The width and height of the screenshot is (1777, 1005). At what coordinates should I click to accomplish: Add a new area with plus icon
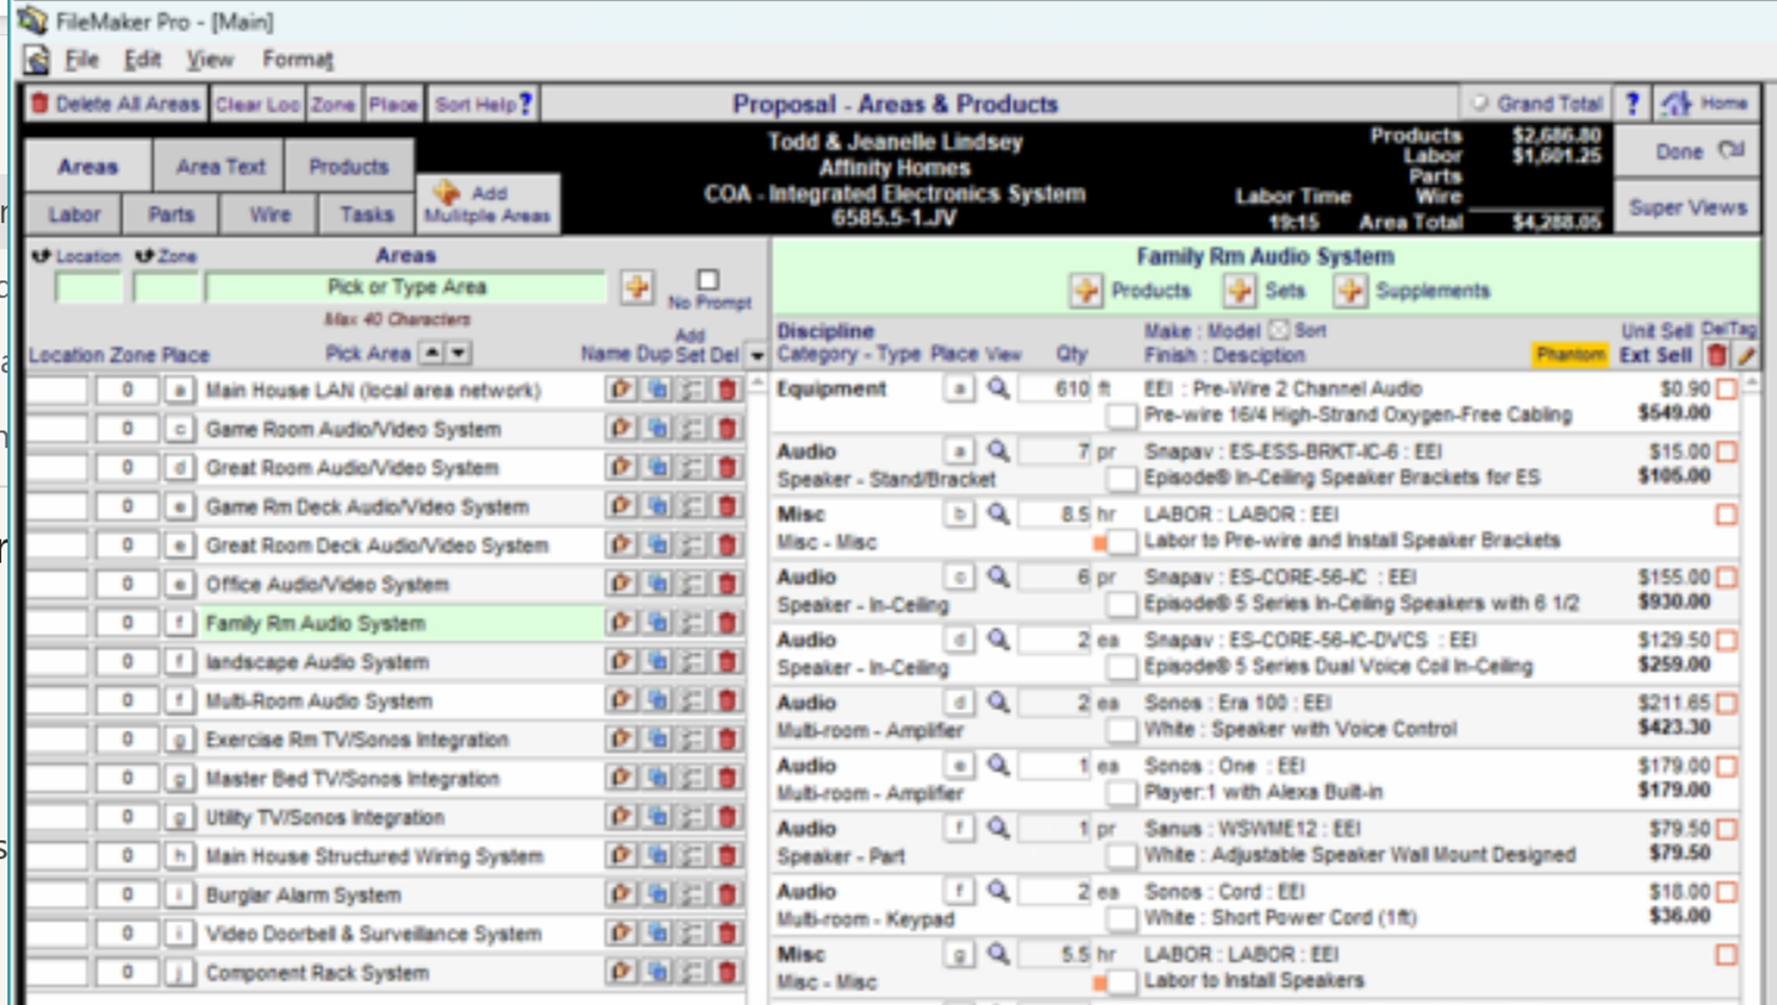pos(636,287)
